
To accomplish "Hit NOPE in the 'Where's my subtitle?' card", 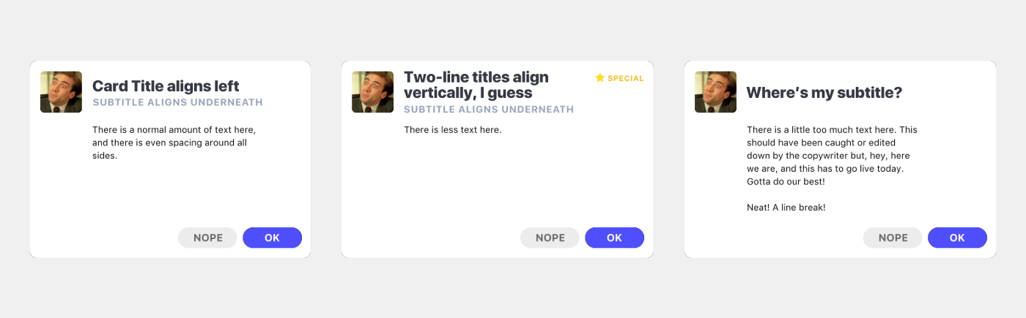I will pos(893,238).
